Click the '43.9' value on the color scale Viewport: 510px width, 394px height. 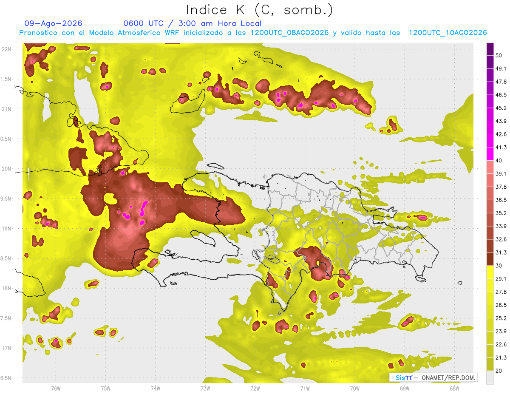point(501,121)
